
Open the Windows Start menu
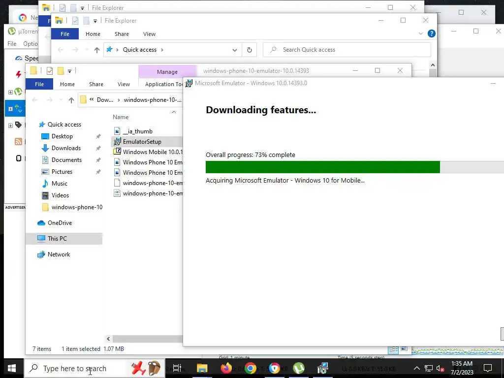pos(12,368)
